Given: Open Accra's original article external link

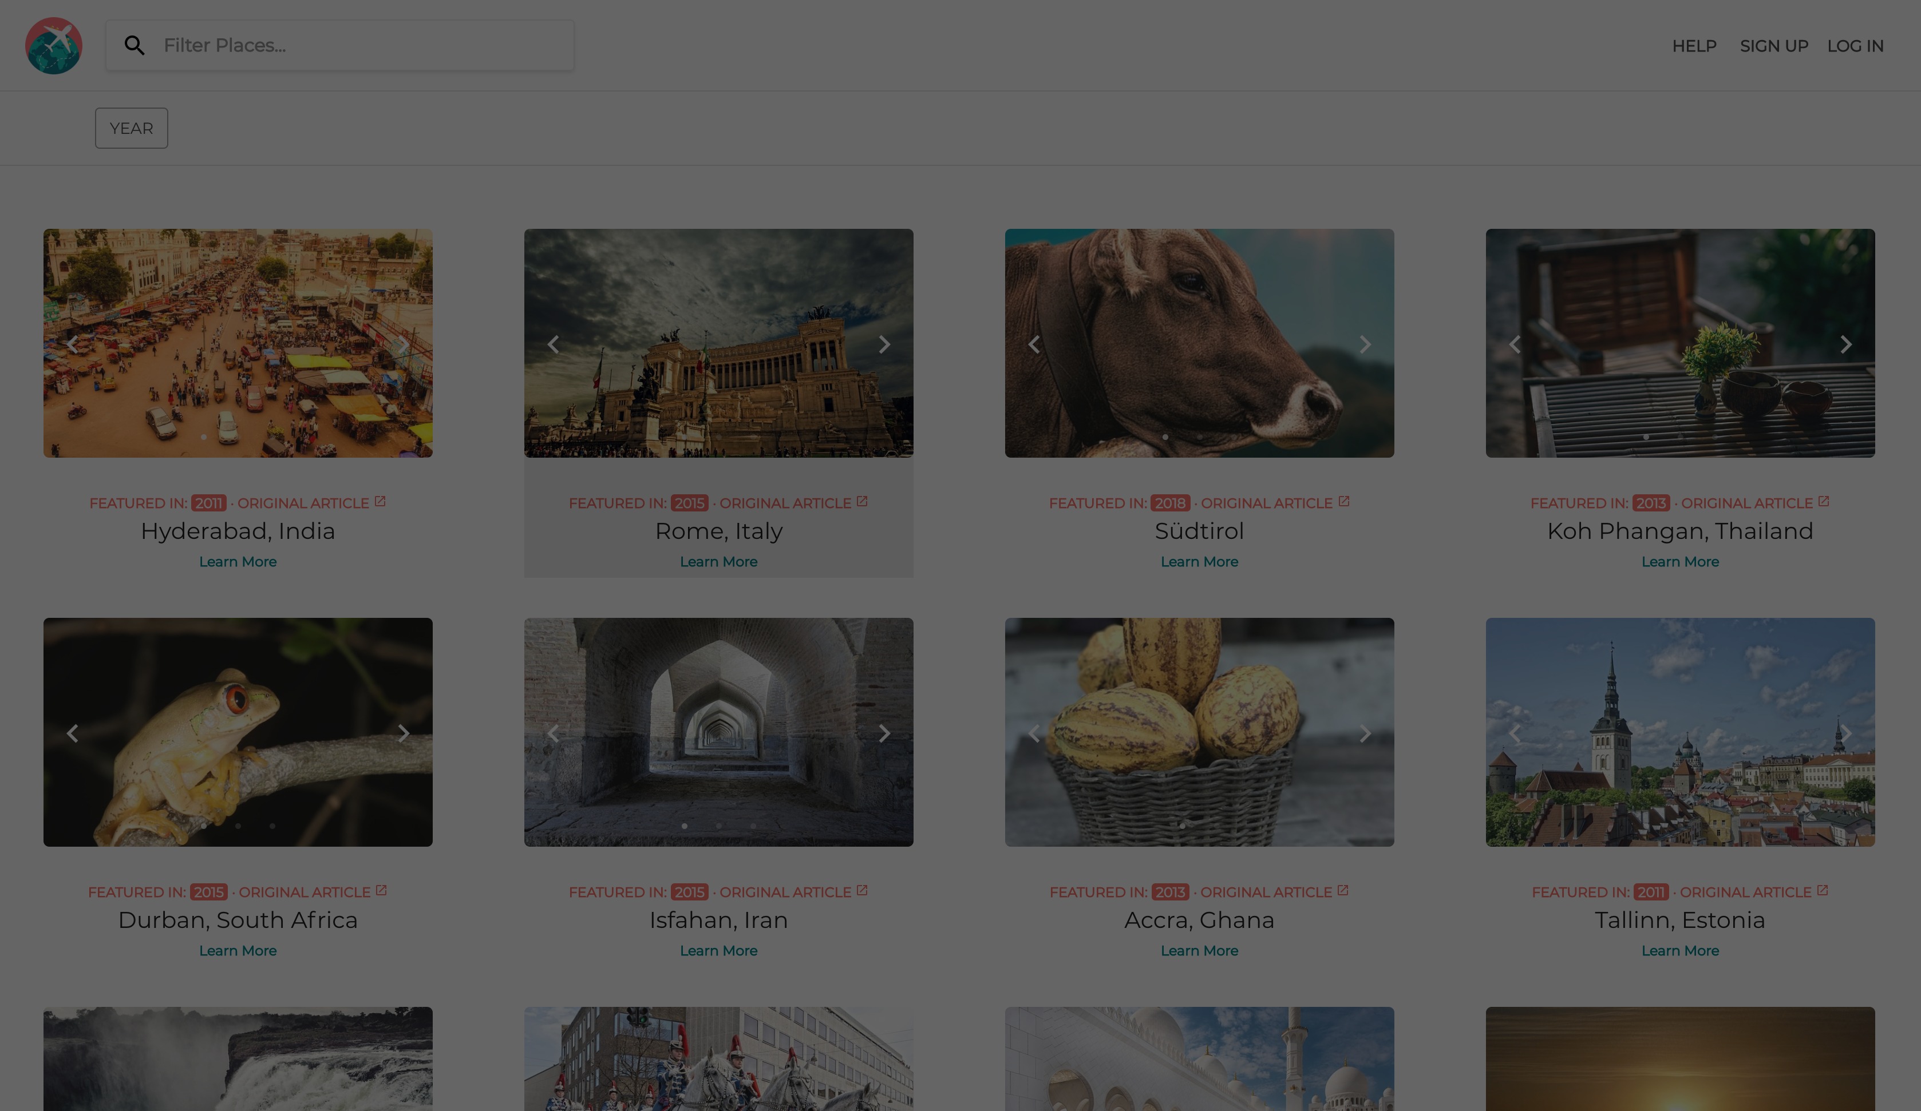Looking at the screenshot, I should (1275, 891).
